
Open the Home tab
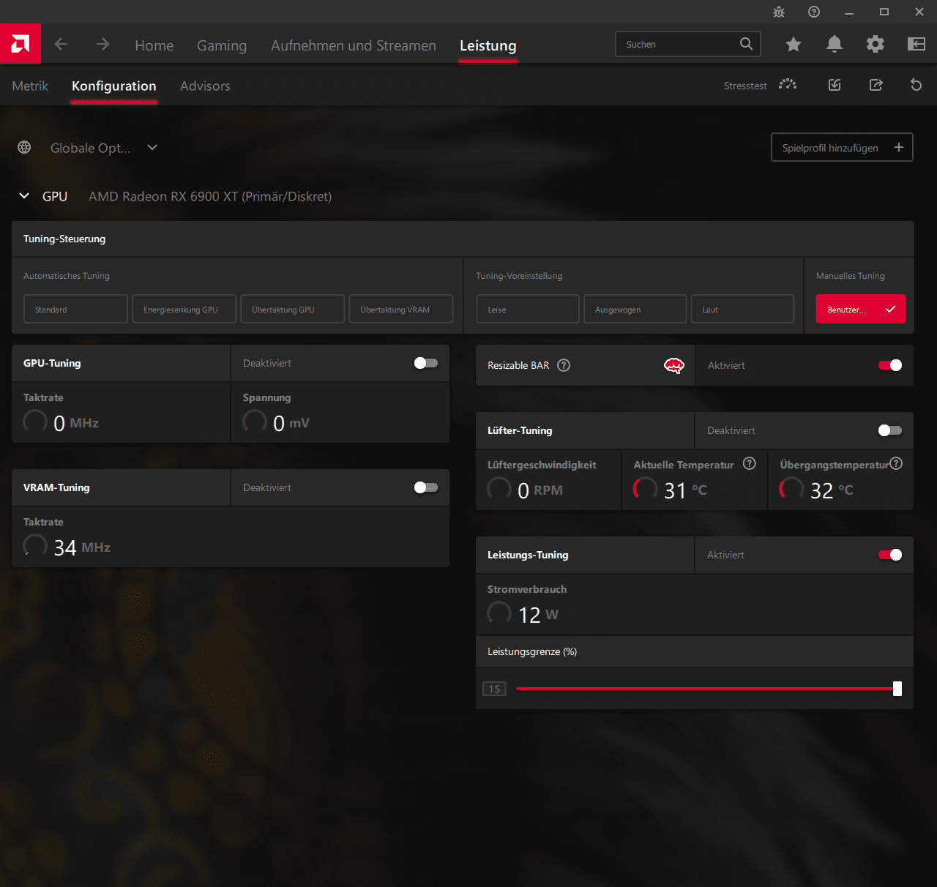pos(154,45)
